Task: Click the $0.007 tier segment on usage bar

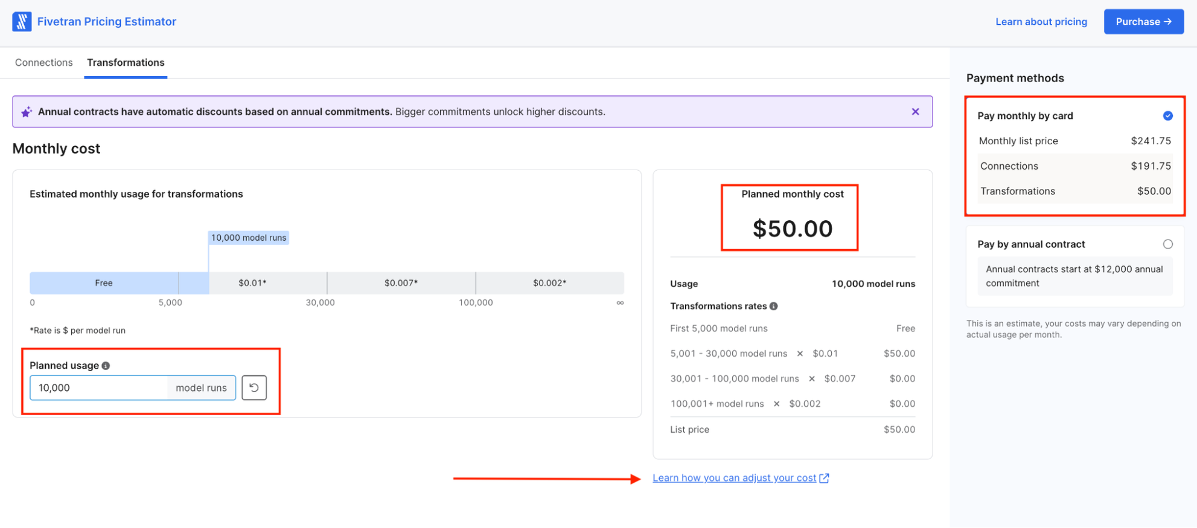Action: click(x=401, y=283)
